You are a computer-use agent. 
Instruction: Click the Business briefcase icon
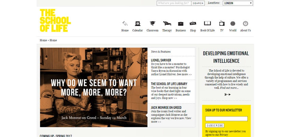click(x=181, y=24)
